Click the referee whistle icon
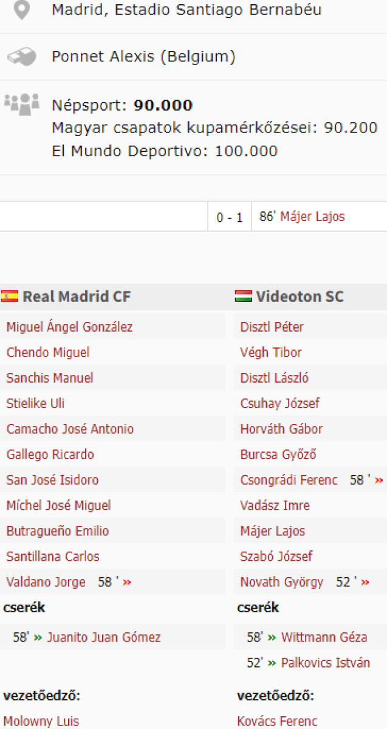Screen dimensions: 387x729 (22, 57)
